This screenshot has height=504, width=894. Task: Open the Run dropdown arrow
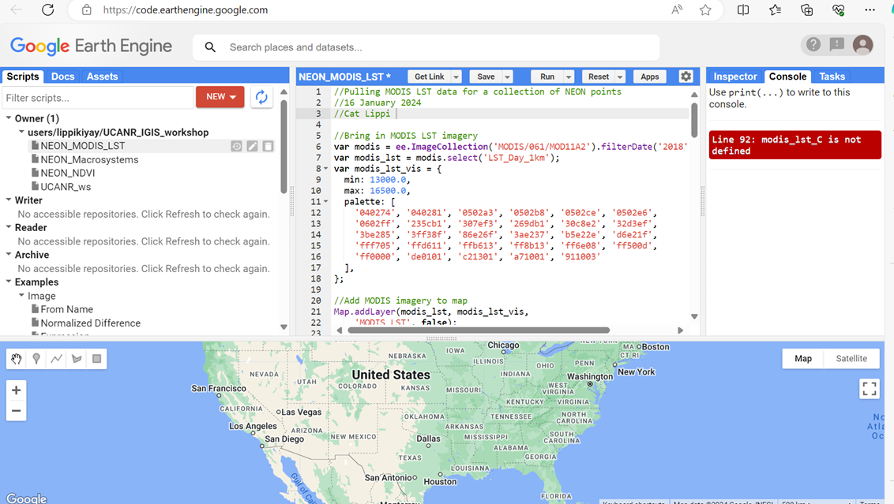[x=569, y=77]
